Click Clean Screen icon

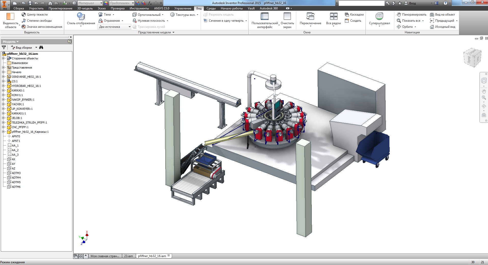tap(287, 16)
